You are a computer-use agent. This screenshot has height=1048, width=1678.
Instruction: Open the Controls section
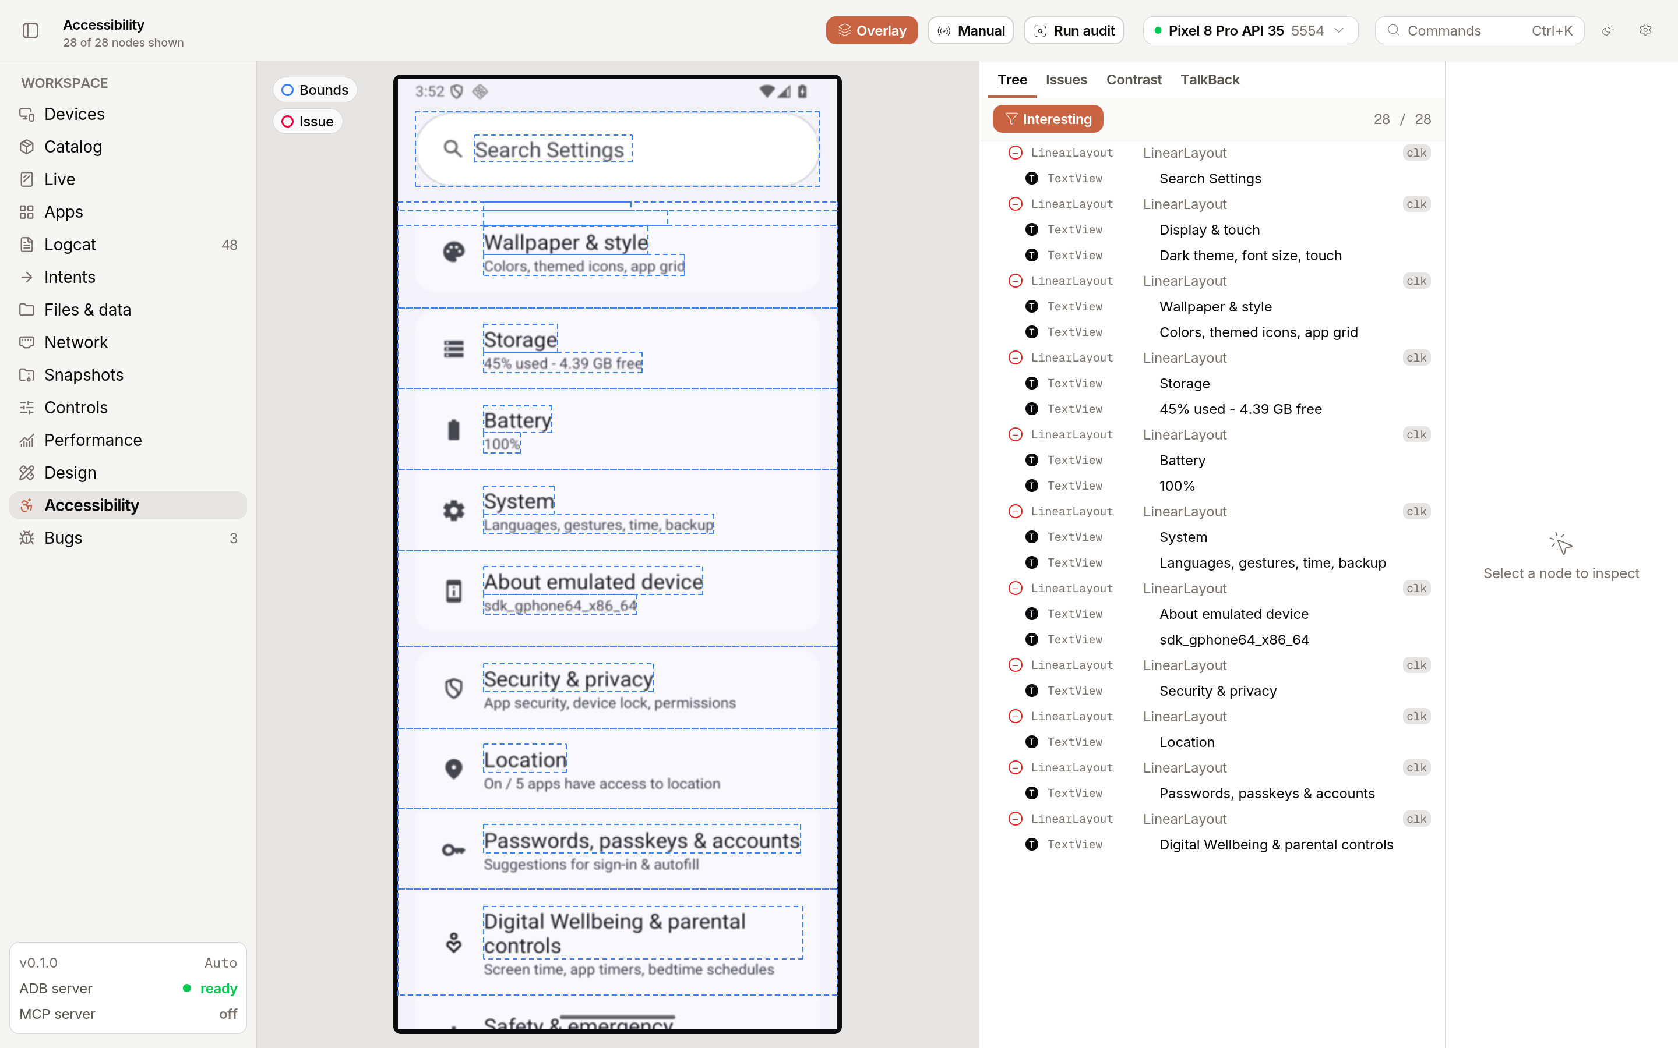(x=128, y=407)
